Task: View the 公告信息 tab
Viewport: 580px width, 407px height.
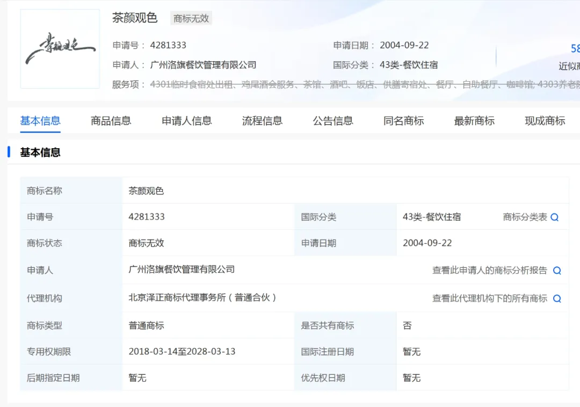Action: 333,121
